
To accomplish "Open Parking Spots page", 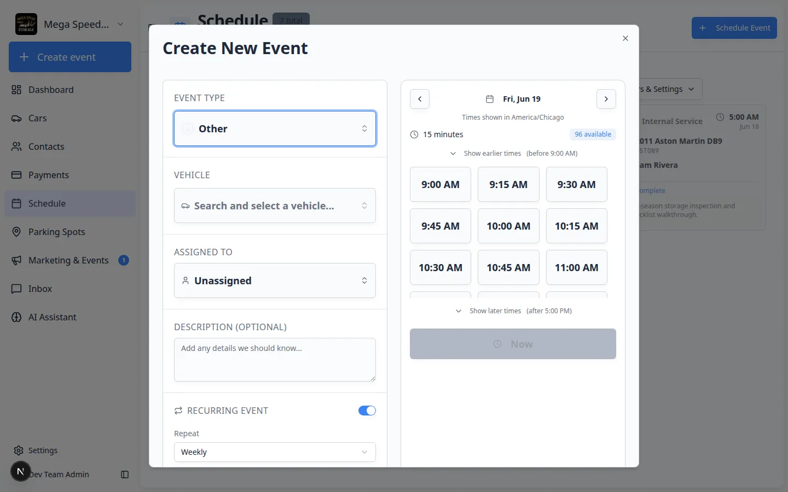I will point(70,232).
